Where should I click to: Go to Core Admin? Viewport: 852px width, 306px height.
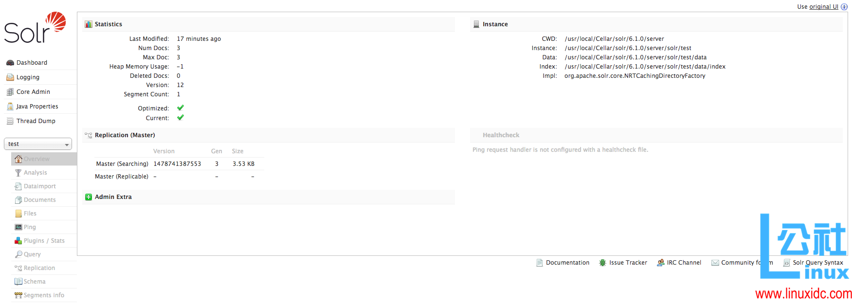33,92
